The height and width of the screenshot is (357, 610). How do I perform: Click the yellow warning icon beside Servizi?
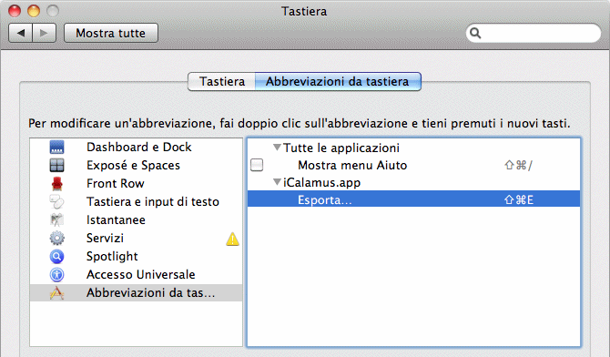(x=233, y=239)
